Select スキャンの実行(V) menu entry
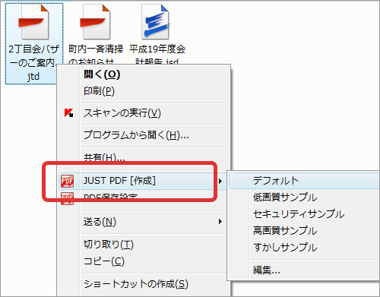380x297 pixels. 122,113
